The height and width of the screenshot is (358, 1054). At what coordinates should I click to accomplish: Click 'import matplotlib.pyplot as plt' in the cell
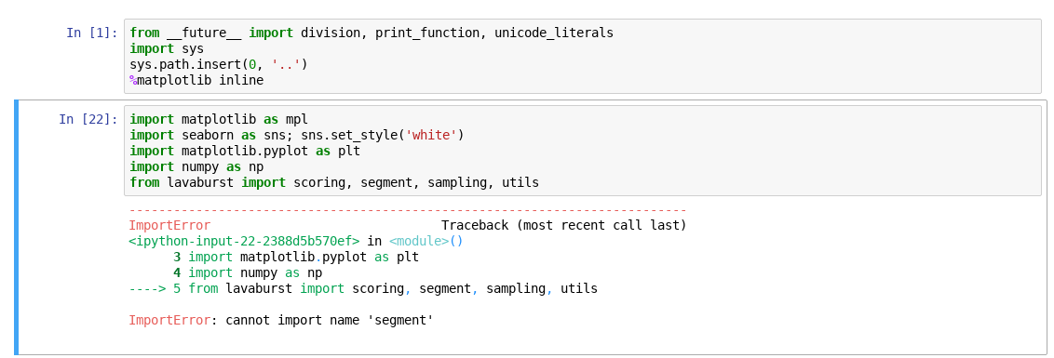(245, 152)
